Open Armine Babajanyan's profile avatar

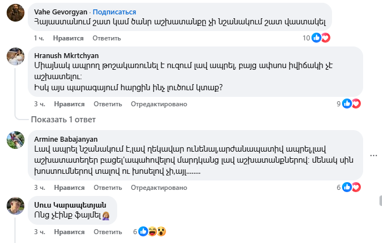(15, 140)
